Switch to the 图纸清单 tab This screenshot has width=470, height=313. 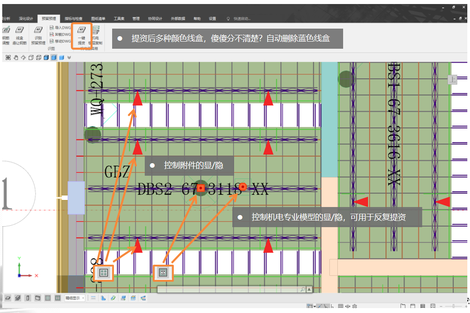click(x=98, y=19)
